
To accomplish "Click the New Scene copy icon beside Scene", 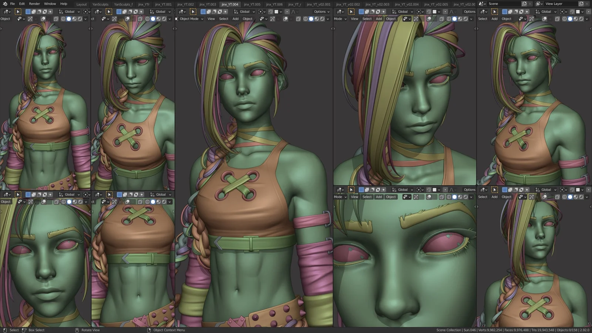I will pos(524,3).
